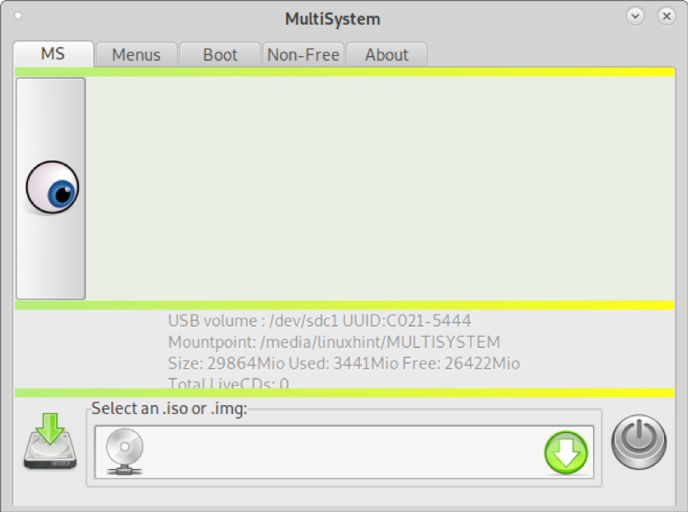
Task: Select the Boot tab
Action: (x=220, y=55)
